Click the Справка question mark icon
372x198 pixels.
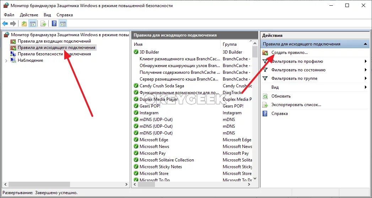point(265,114)
